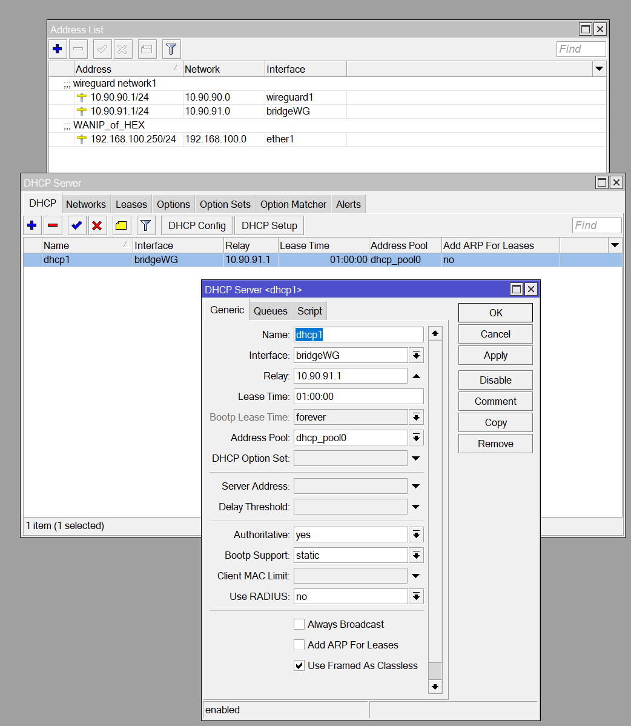Switch to Networks tab

tap(86, 204)
